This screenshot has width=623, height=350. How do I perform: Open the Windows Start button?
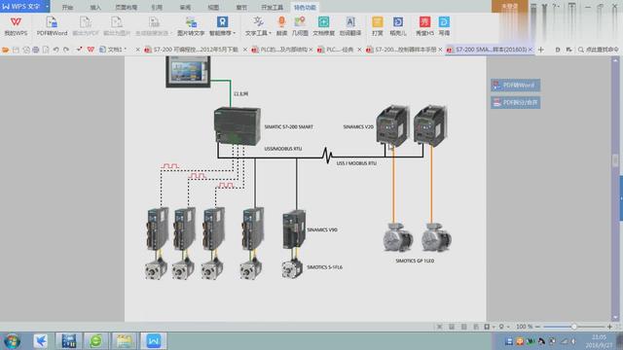coord(13,341)
